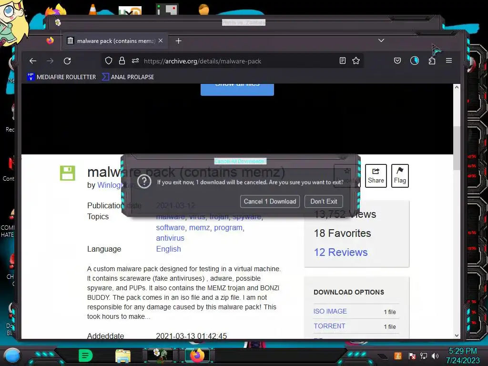Open site permissions icon in address bar

[x=135, y=61]
